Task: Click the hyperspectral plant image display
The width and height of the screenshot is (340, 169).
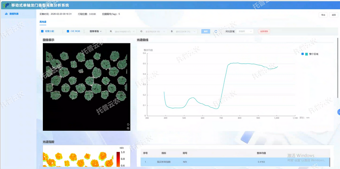Action: [x=87, y=87]
